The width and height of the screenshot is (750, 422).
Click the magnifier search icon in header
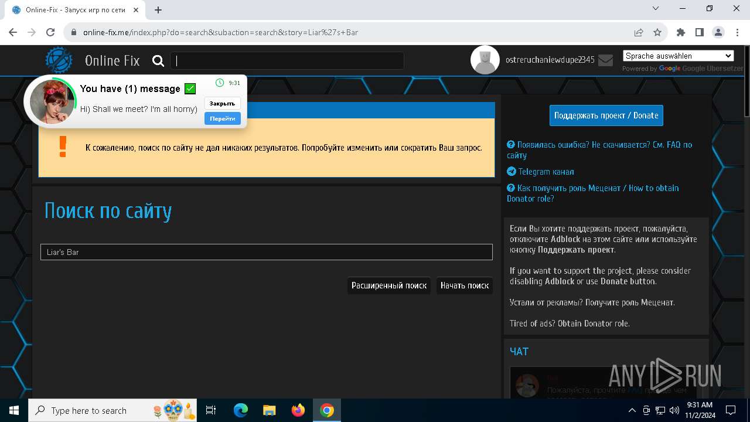pos(158,60)
